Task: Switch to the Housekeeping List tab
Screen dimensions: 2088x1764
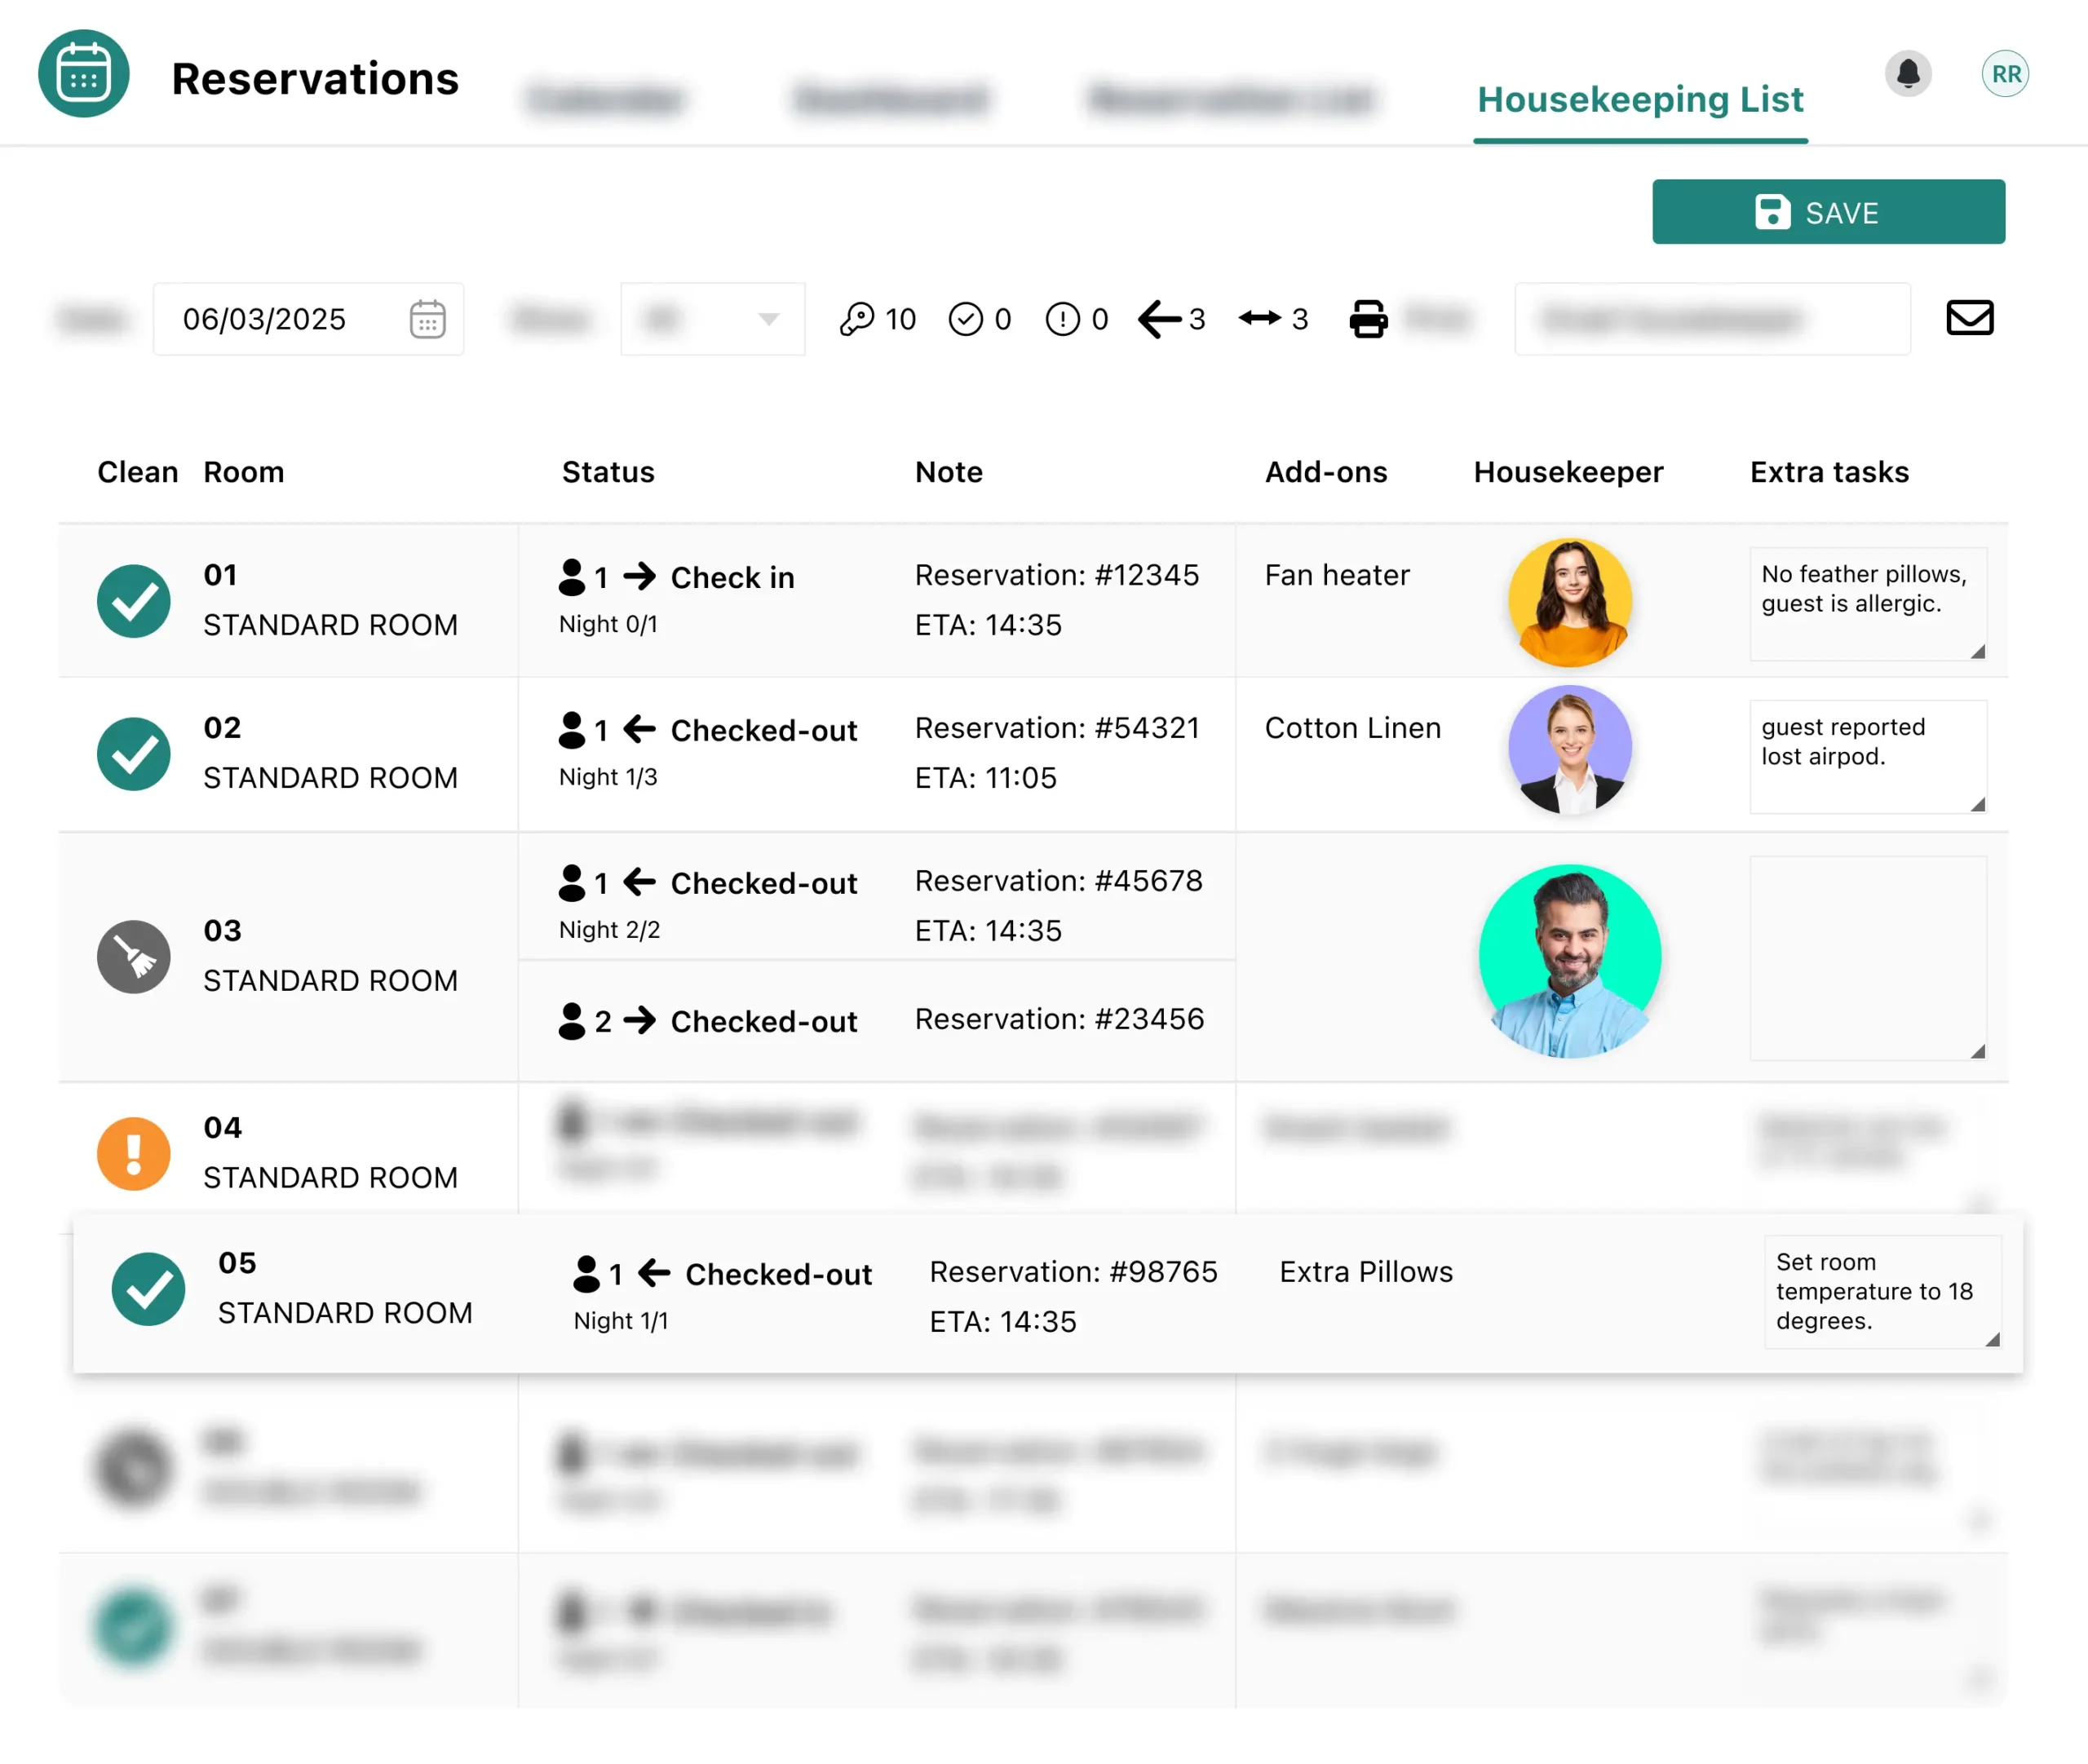Action: [x=1640, y=99]
